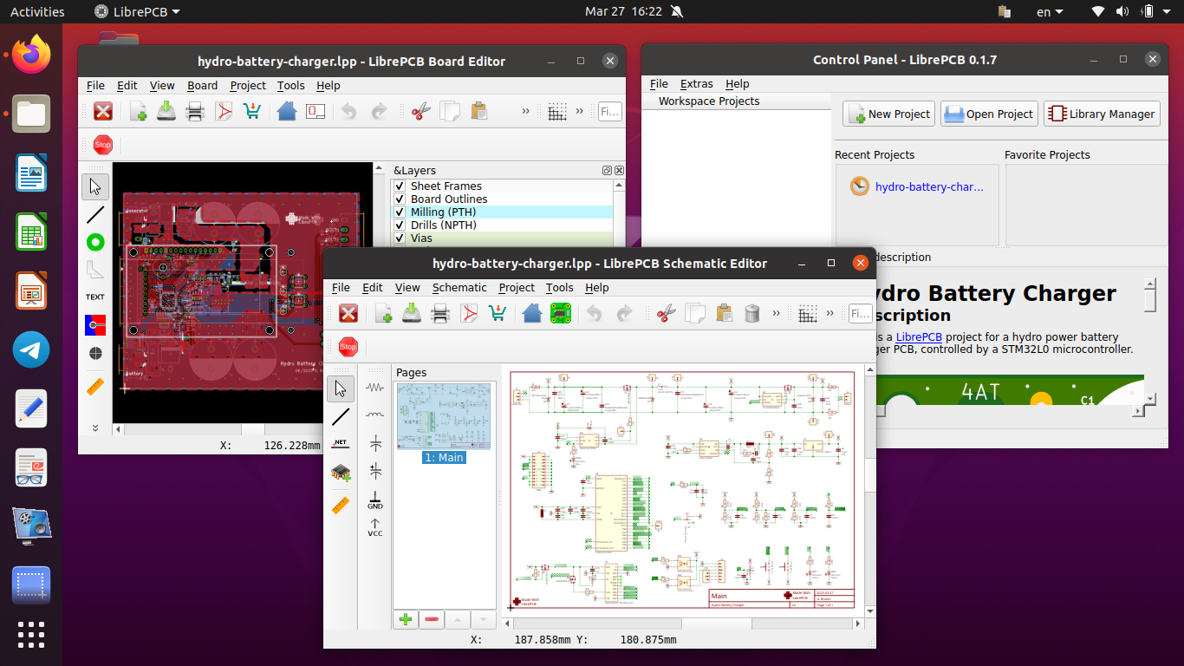The width and height of the screenshot is (1184, 666).
Task: Click the trash Delete icon in Schematic Editor
Action: [x=752, y=313]
